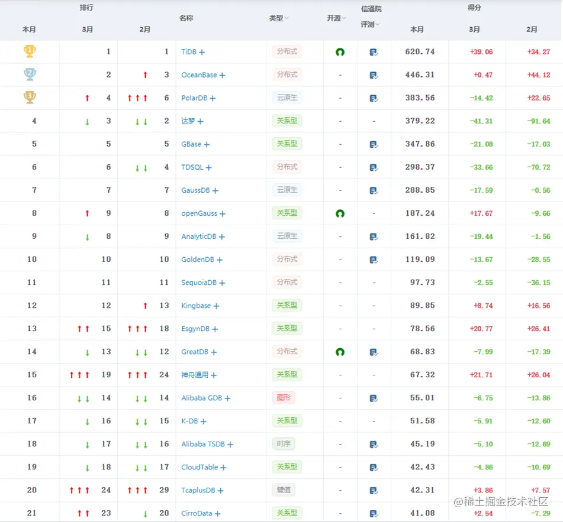The image size is (563, 522).
Task: Click the evaluation report icon for CloudTable
Action: point(374,467)
